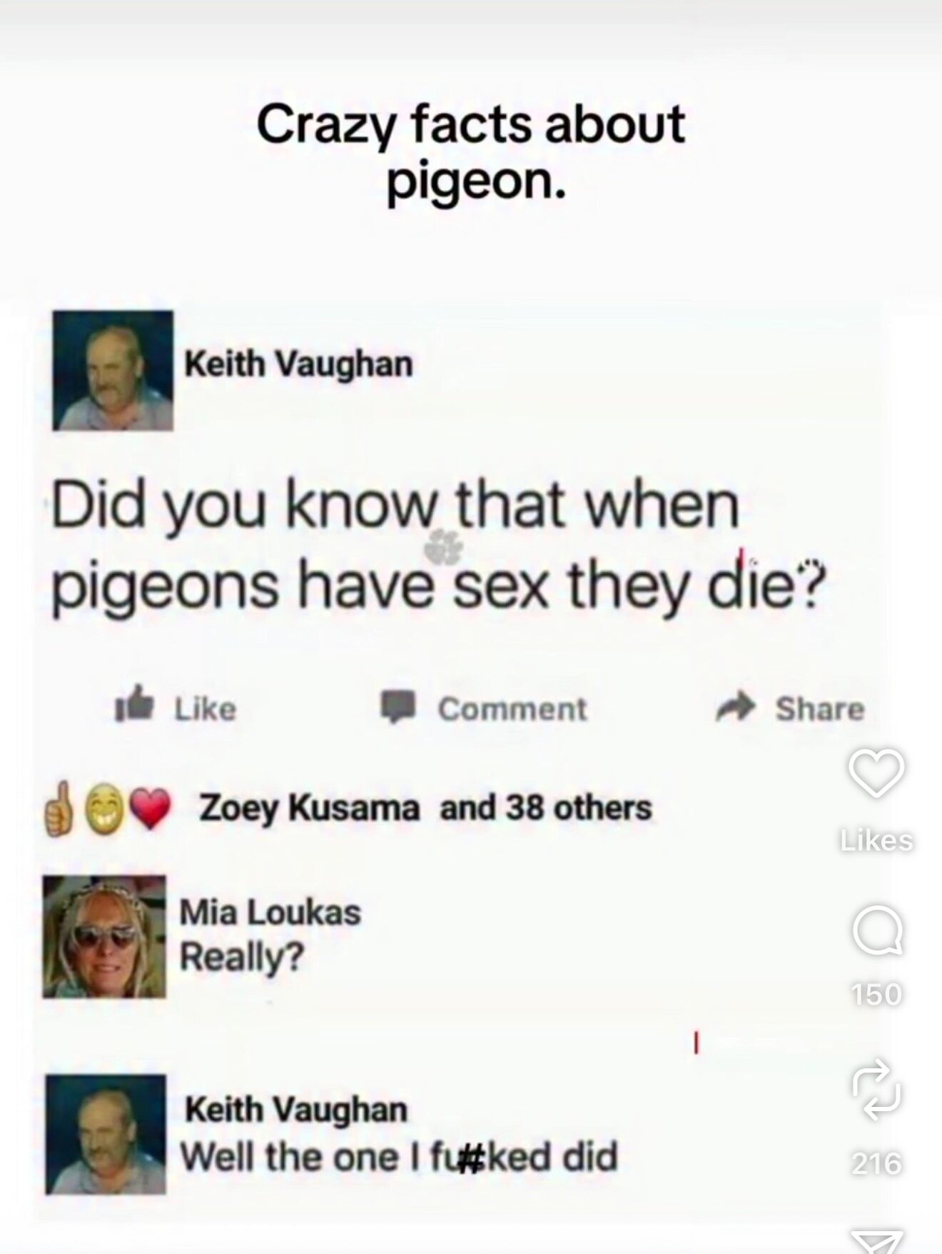Click Keith Vaughan's avatar on his reply
The height and width of the screenshot is (1254, 942).
106,1134
